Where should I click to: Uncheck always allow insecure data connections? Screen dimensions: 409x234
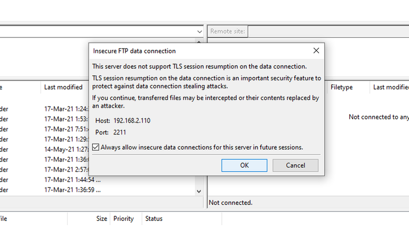click(96, 147)
